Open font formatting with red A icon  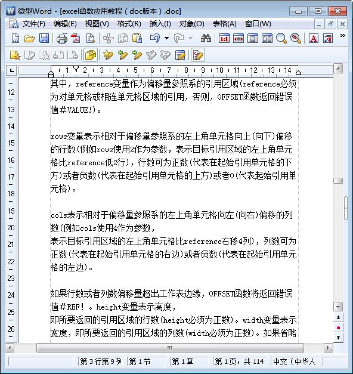coord(314,38)
